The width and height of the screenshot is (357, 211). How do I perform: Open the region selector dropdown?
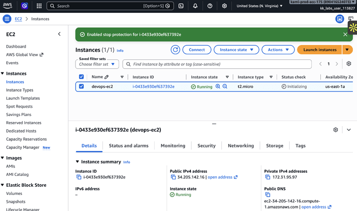(259, 6)
